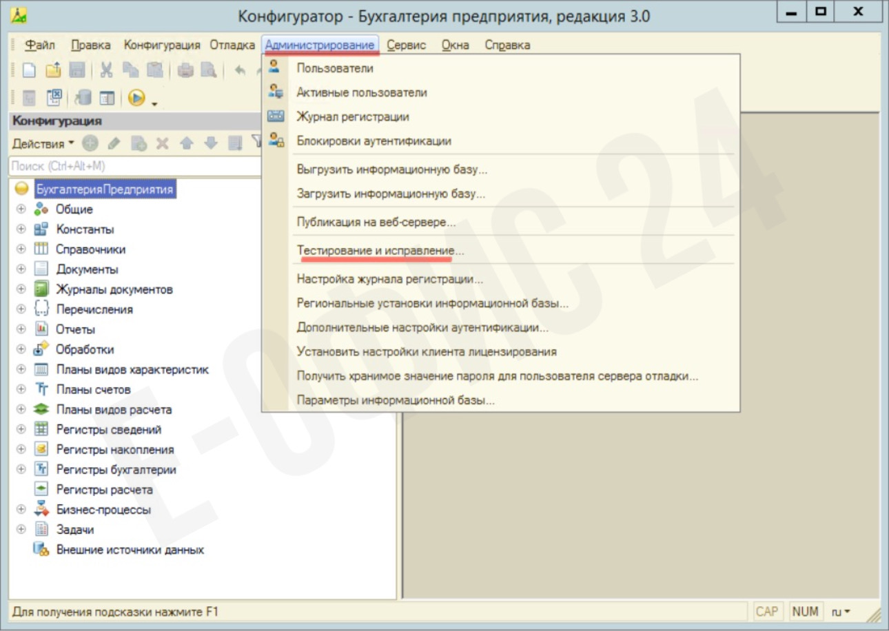Screen dimensions: 889x631
Task: Click the New document toolbar icon
Action: [28, 70]
